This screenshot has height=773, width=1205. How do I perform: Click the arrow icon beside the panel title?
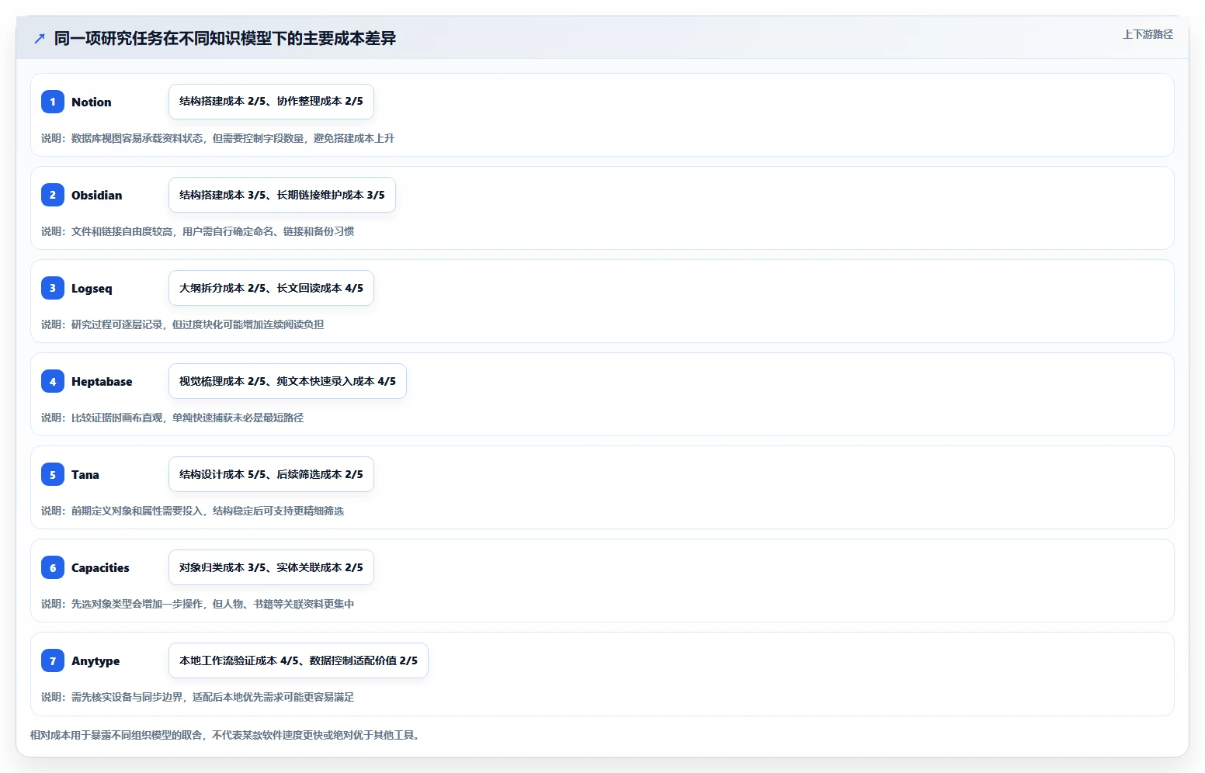pyautogui.click(x=40, y=38)
